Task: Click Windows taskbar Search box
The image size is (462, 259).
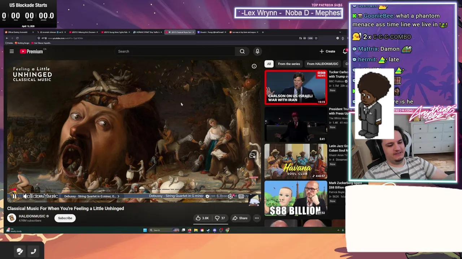Action: [164, 230]
